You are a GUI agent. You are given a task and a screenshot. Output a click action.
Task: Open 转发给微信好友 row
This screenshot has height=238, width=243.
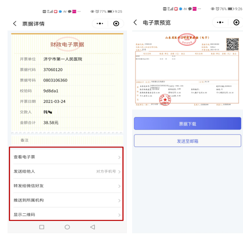point(67,186)
